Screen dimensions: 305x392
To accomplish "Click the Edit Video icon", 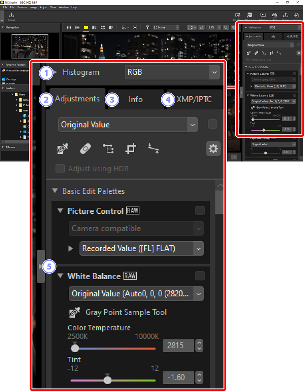I will pyautogui.click(x=238, y=15).
